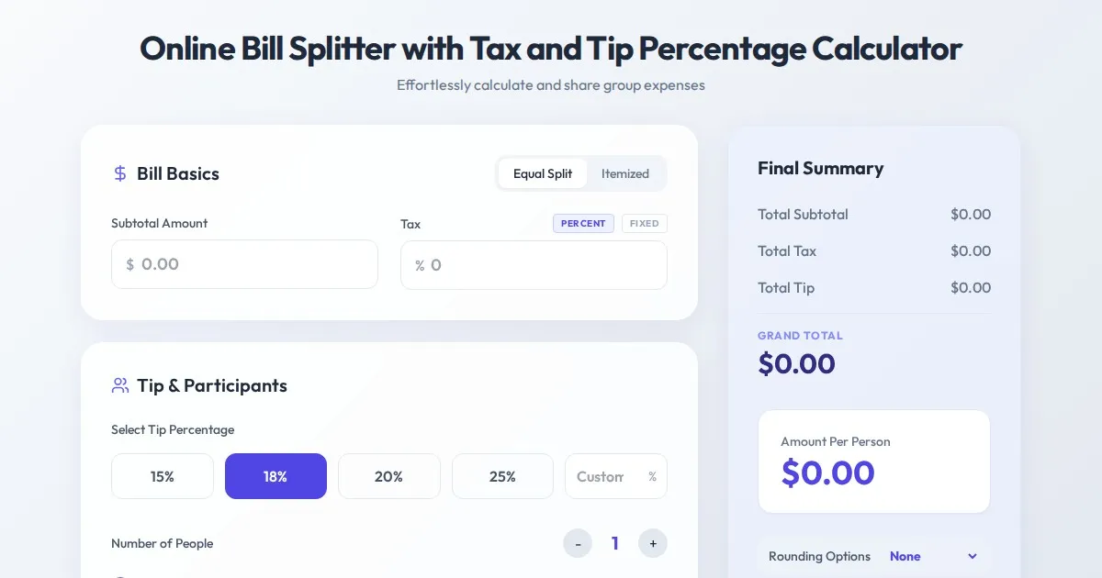This screenshot has height=578, width=1102.
Task: Choose the 20% tip button
Action: [x=388, y=476]
